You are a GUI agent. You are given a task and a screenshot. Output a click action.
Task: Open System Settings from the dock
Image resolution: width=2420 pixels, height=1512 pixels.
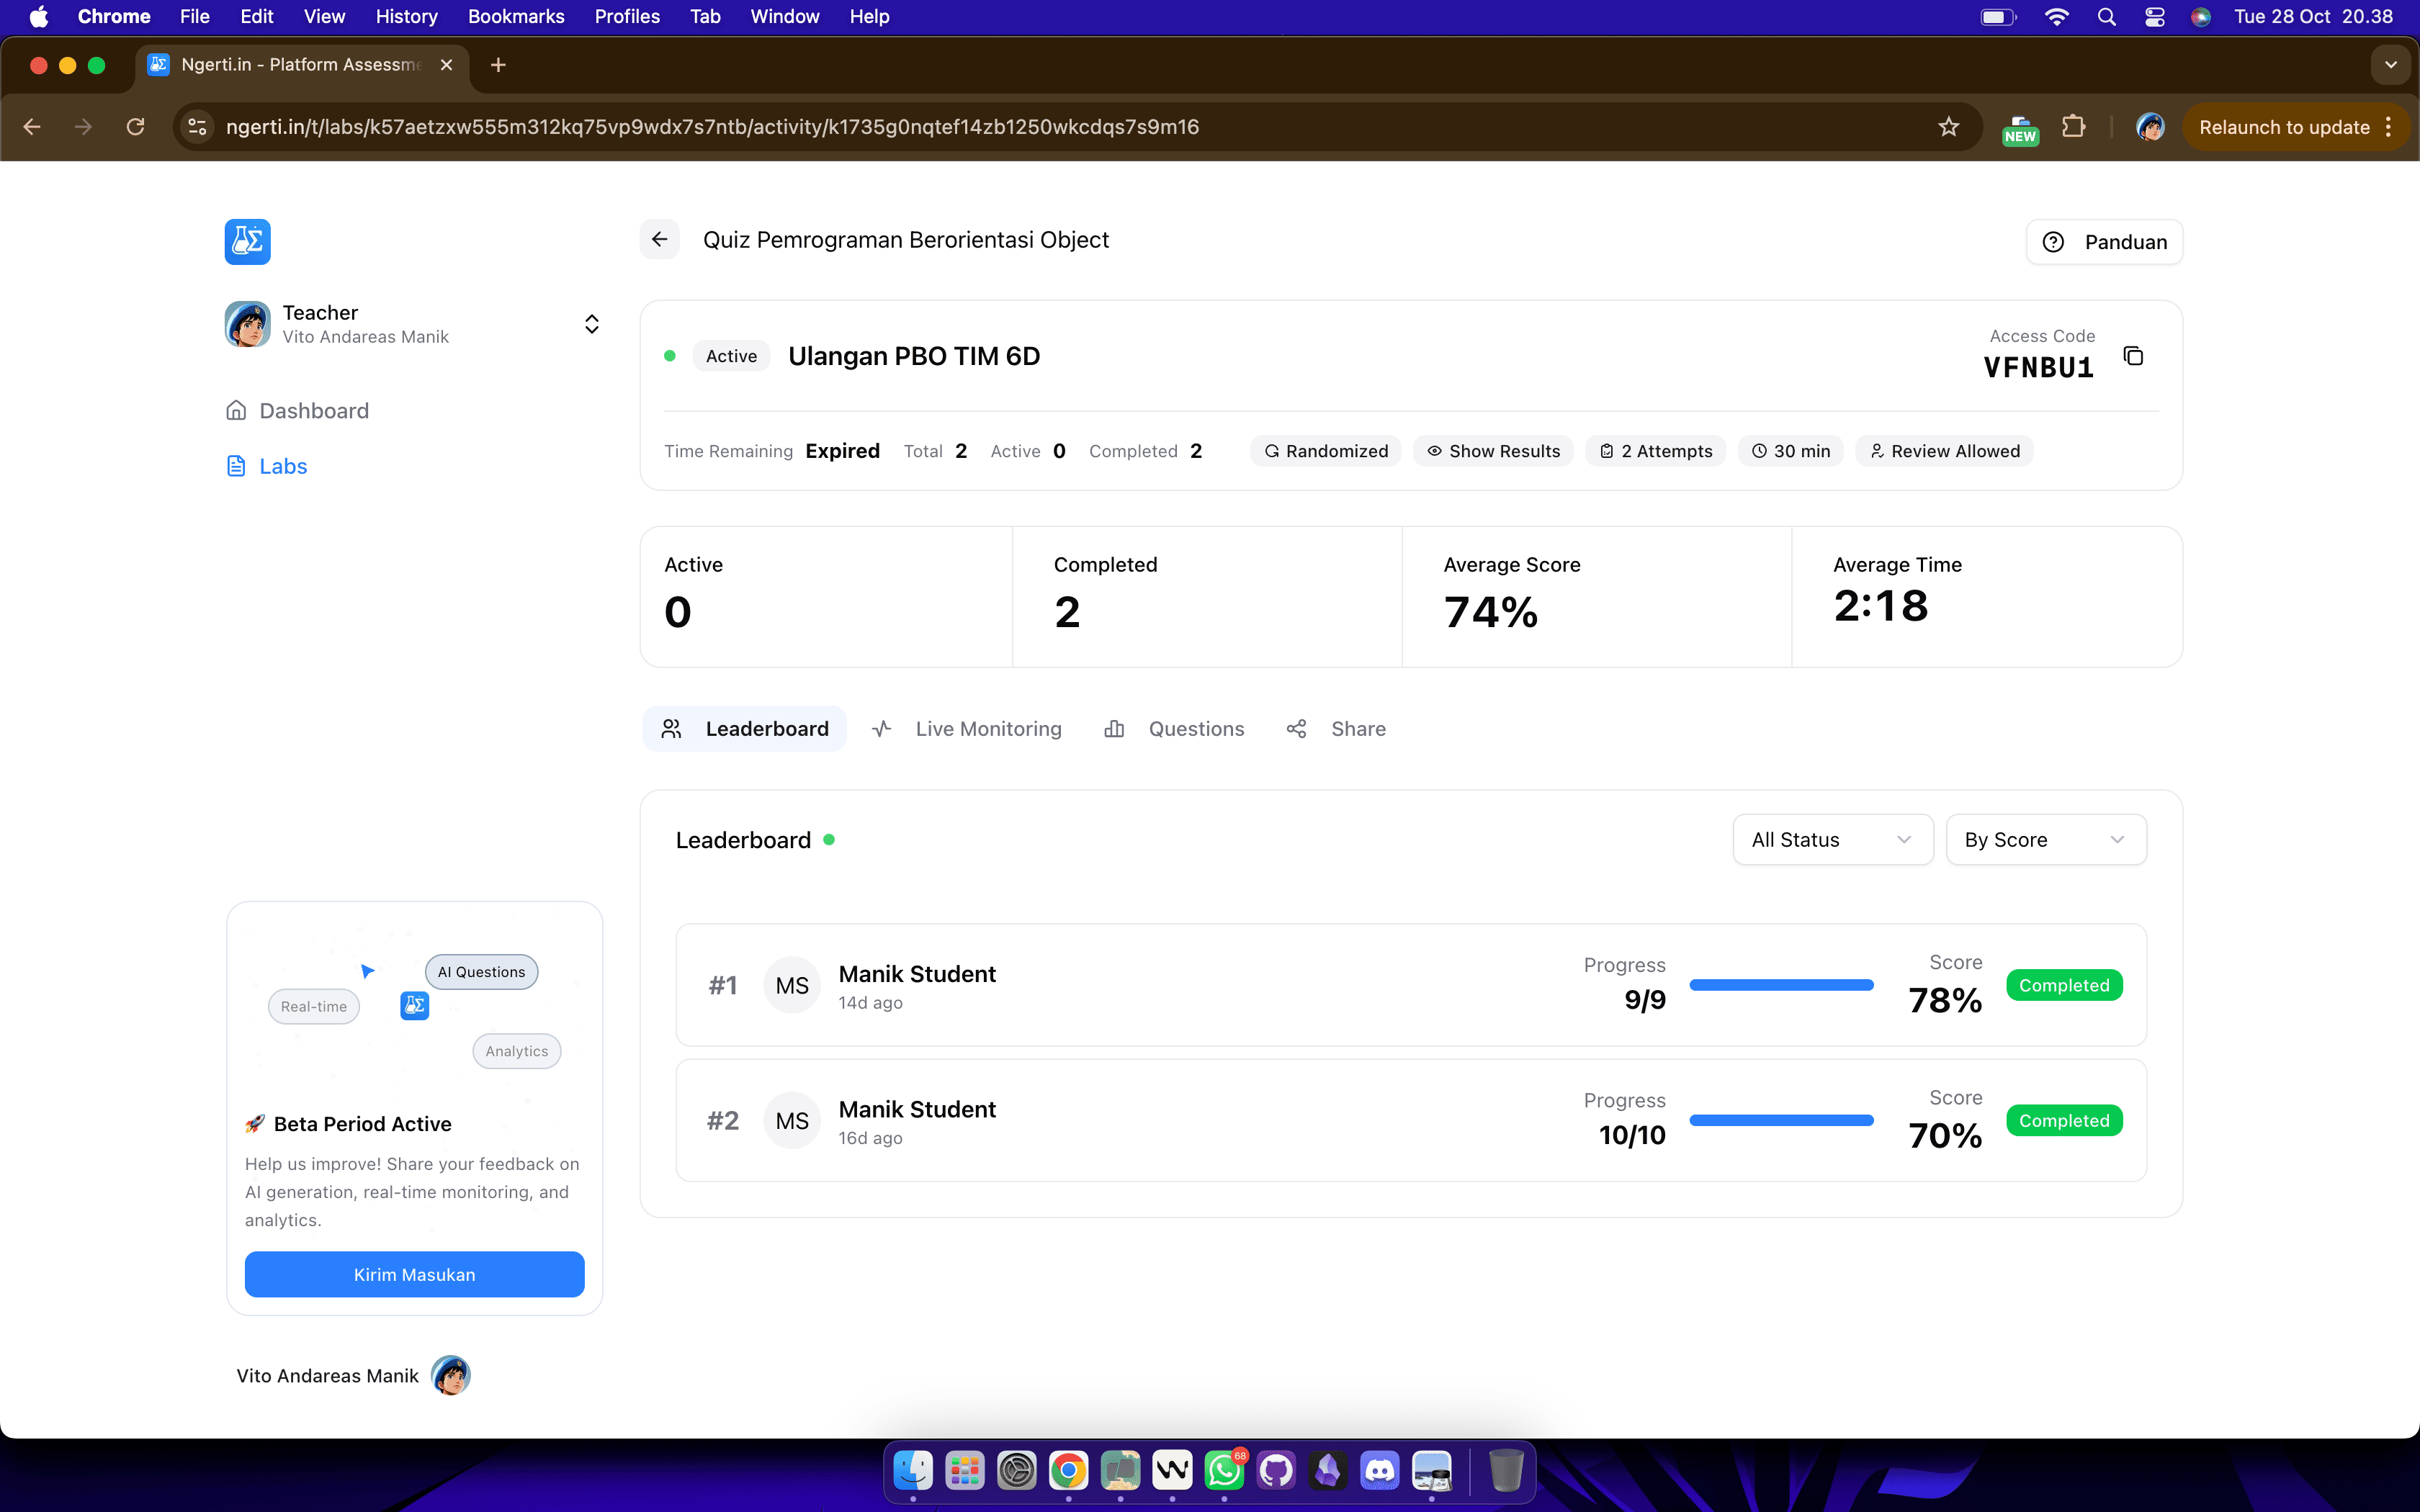[x=1017, y=1470]
